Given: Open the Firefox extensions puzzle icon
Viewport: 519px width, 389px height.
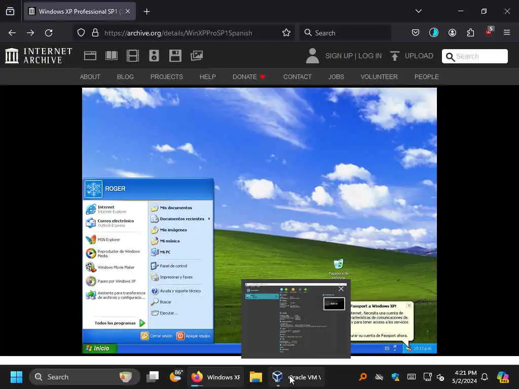Looking at the screenshot, I should point(470,33).
